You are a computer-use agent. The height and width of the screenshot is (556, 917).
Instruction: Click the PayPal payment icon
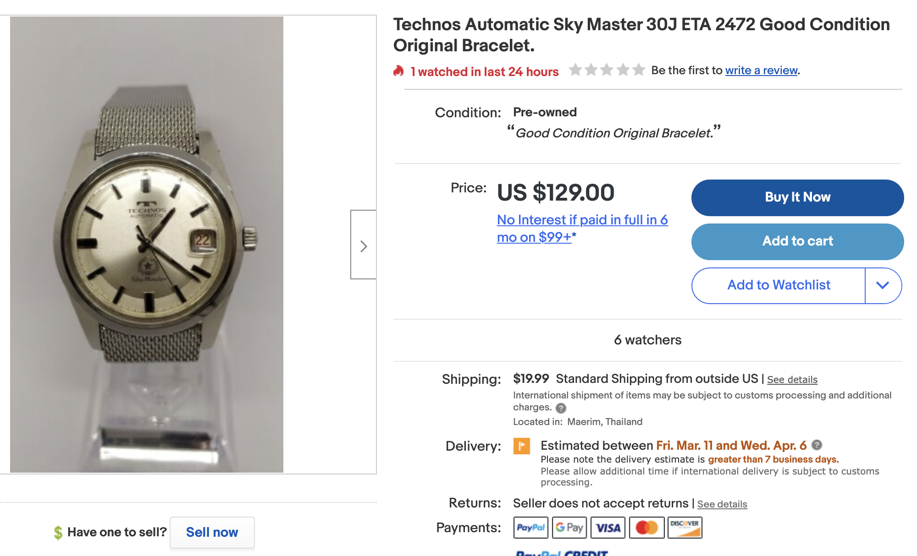(x=530, y=528)
